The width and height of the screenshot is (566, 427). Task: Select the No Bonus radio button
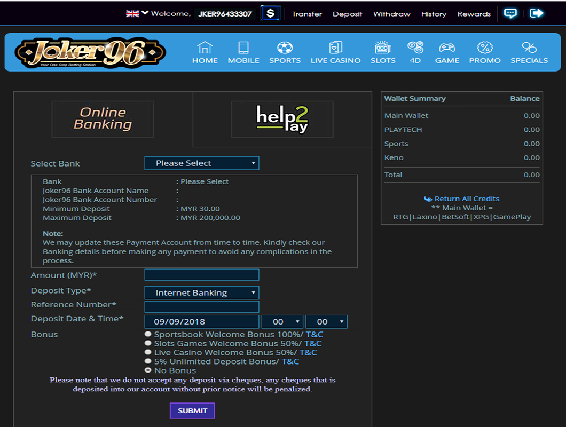(148, 370)
